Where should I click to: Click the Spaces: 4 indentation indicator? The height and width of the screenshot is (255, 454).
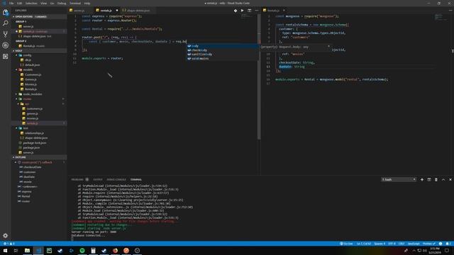[x=380, y=244]
